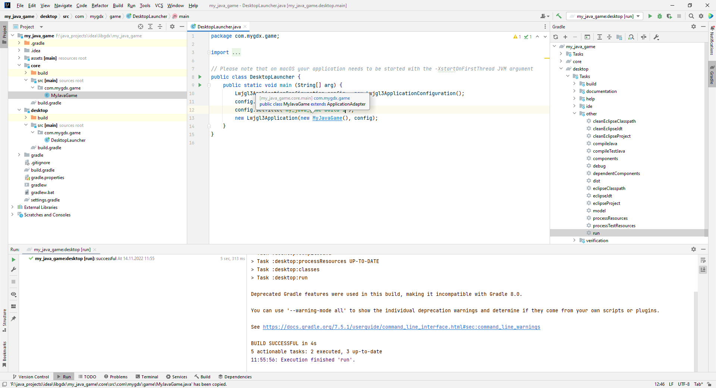
Task: Select the DesktopLauncher.java editor tab
Action: [219, 26]
